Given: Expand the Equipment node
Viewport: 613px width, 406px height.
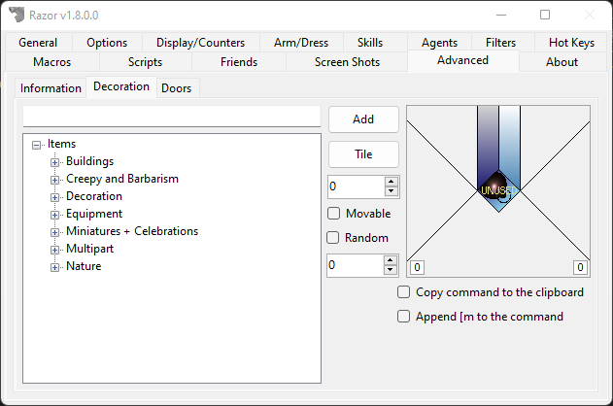Looking at the screenshot, I should click(54, 215).
